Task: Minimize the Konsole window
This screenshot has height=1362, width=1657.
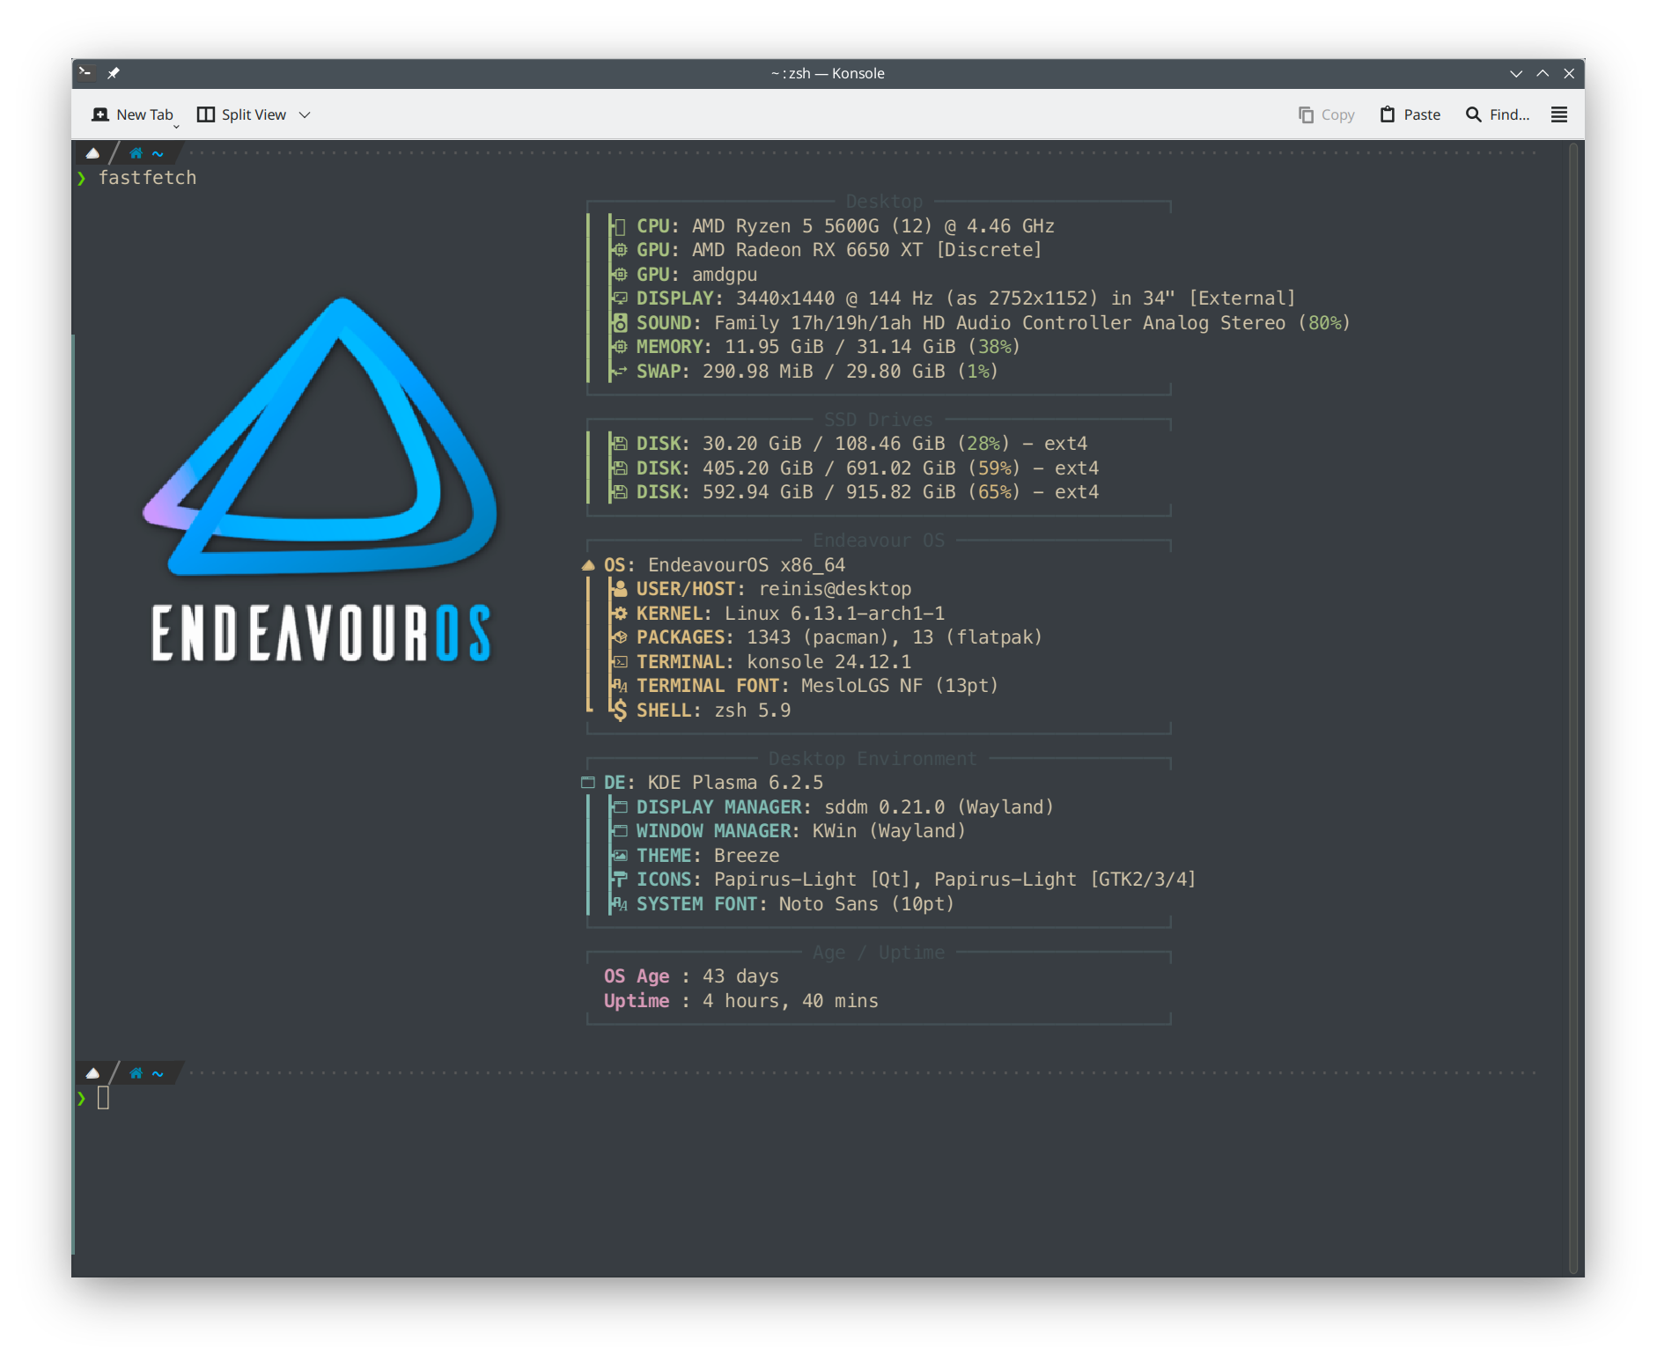Action: (1515, 73)
